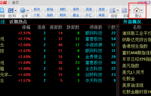Open 顺网科技 in the +2.97% row

[94, 33]
